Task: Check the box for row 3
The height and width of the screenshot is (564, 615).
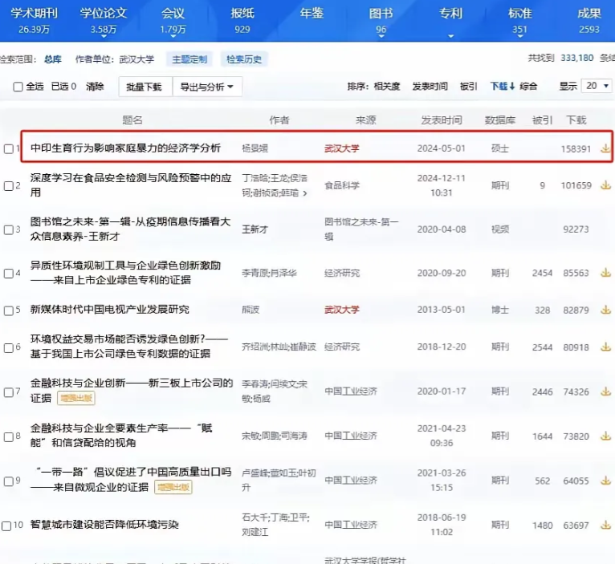Action: click(x=8, y=229)
